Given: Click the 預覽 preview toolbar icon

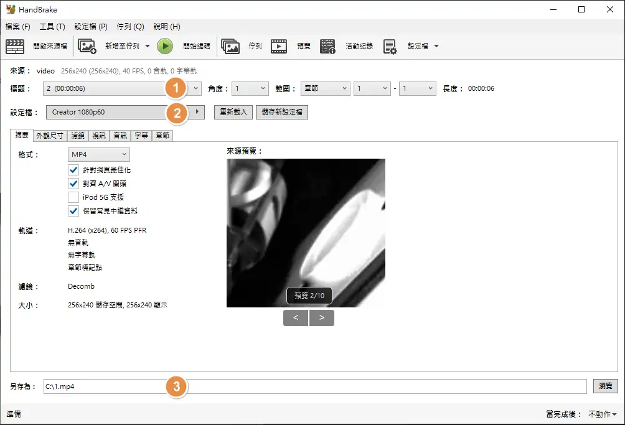Looking at the screenshot, I should coord(279,47).
